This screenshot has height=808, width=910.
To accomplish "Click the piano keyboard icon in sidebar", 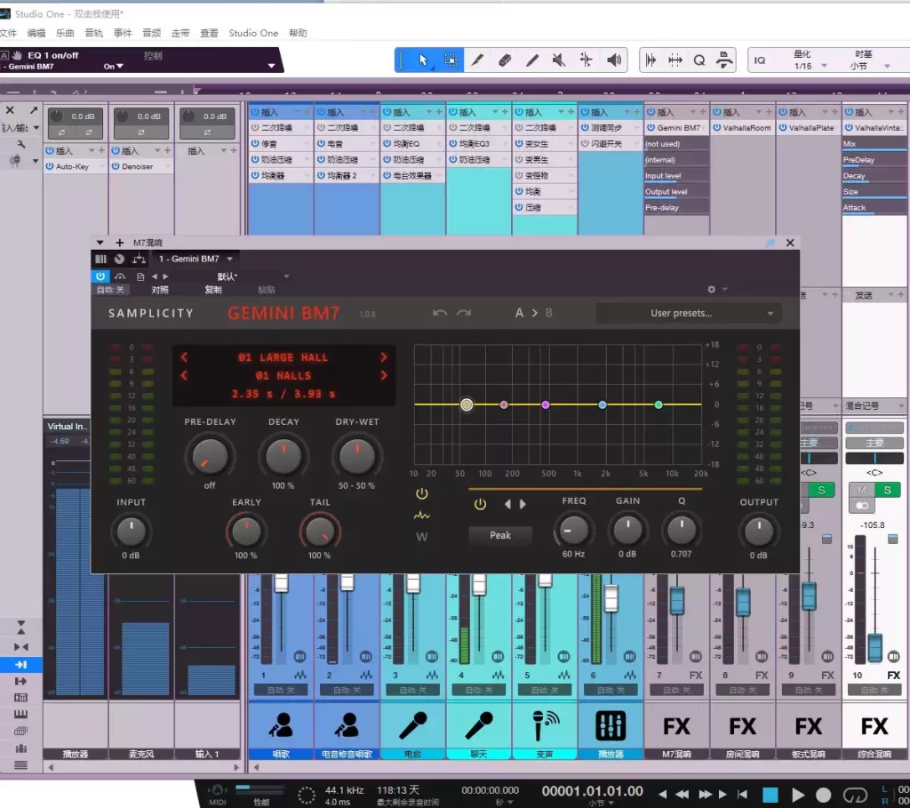I will tap(21, 714).
